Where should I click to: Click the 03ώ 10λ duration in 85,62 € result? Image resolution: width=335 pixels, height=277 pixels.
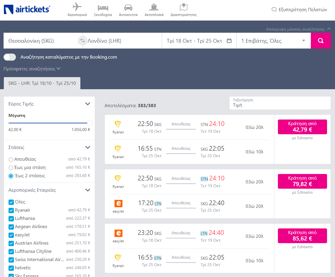254,261
